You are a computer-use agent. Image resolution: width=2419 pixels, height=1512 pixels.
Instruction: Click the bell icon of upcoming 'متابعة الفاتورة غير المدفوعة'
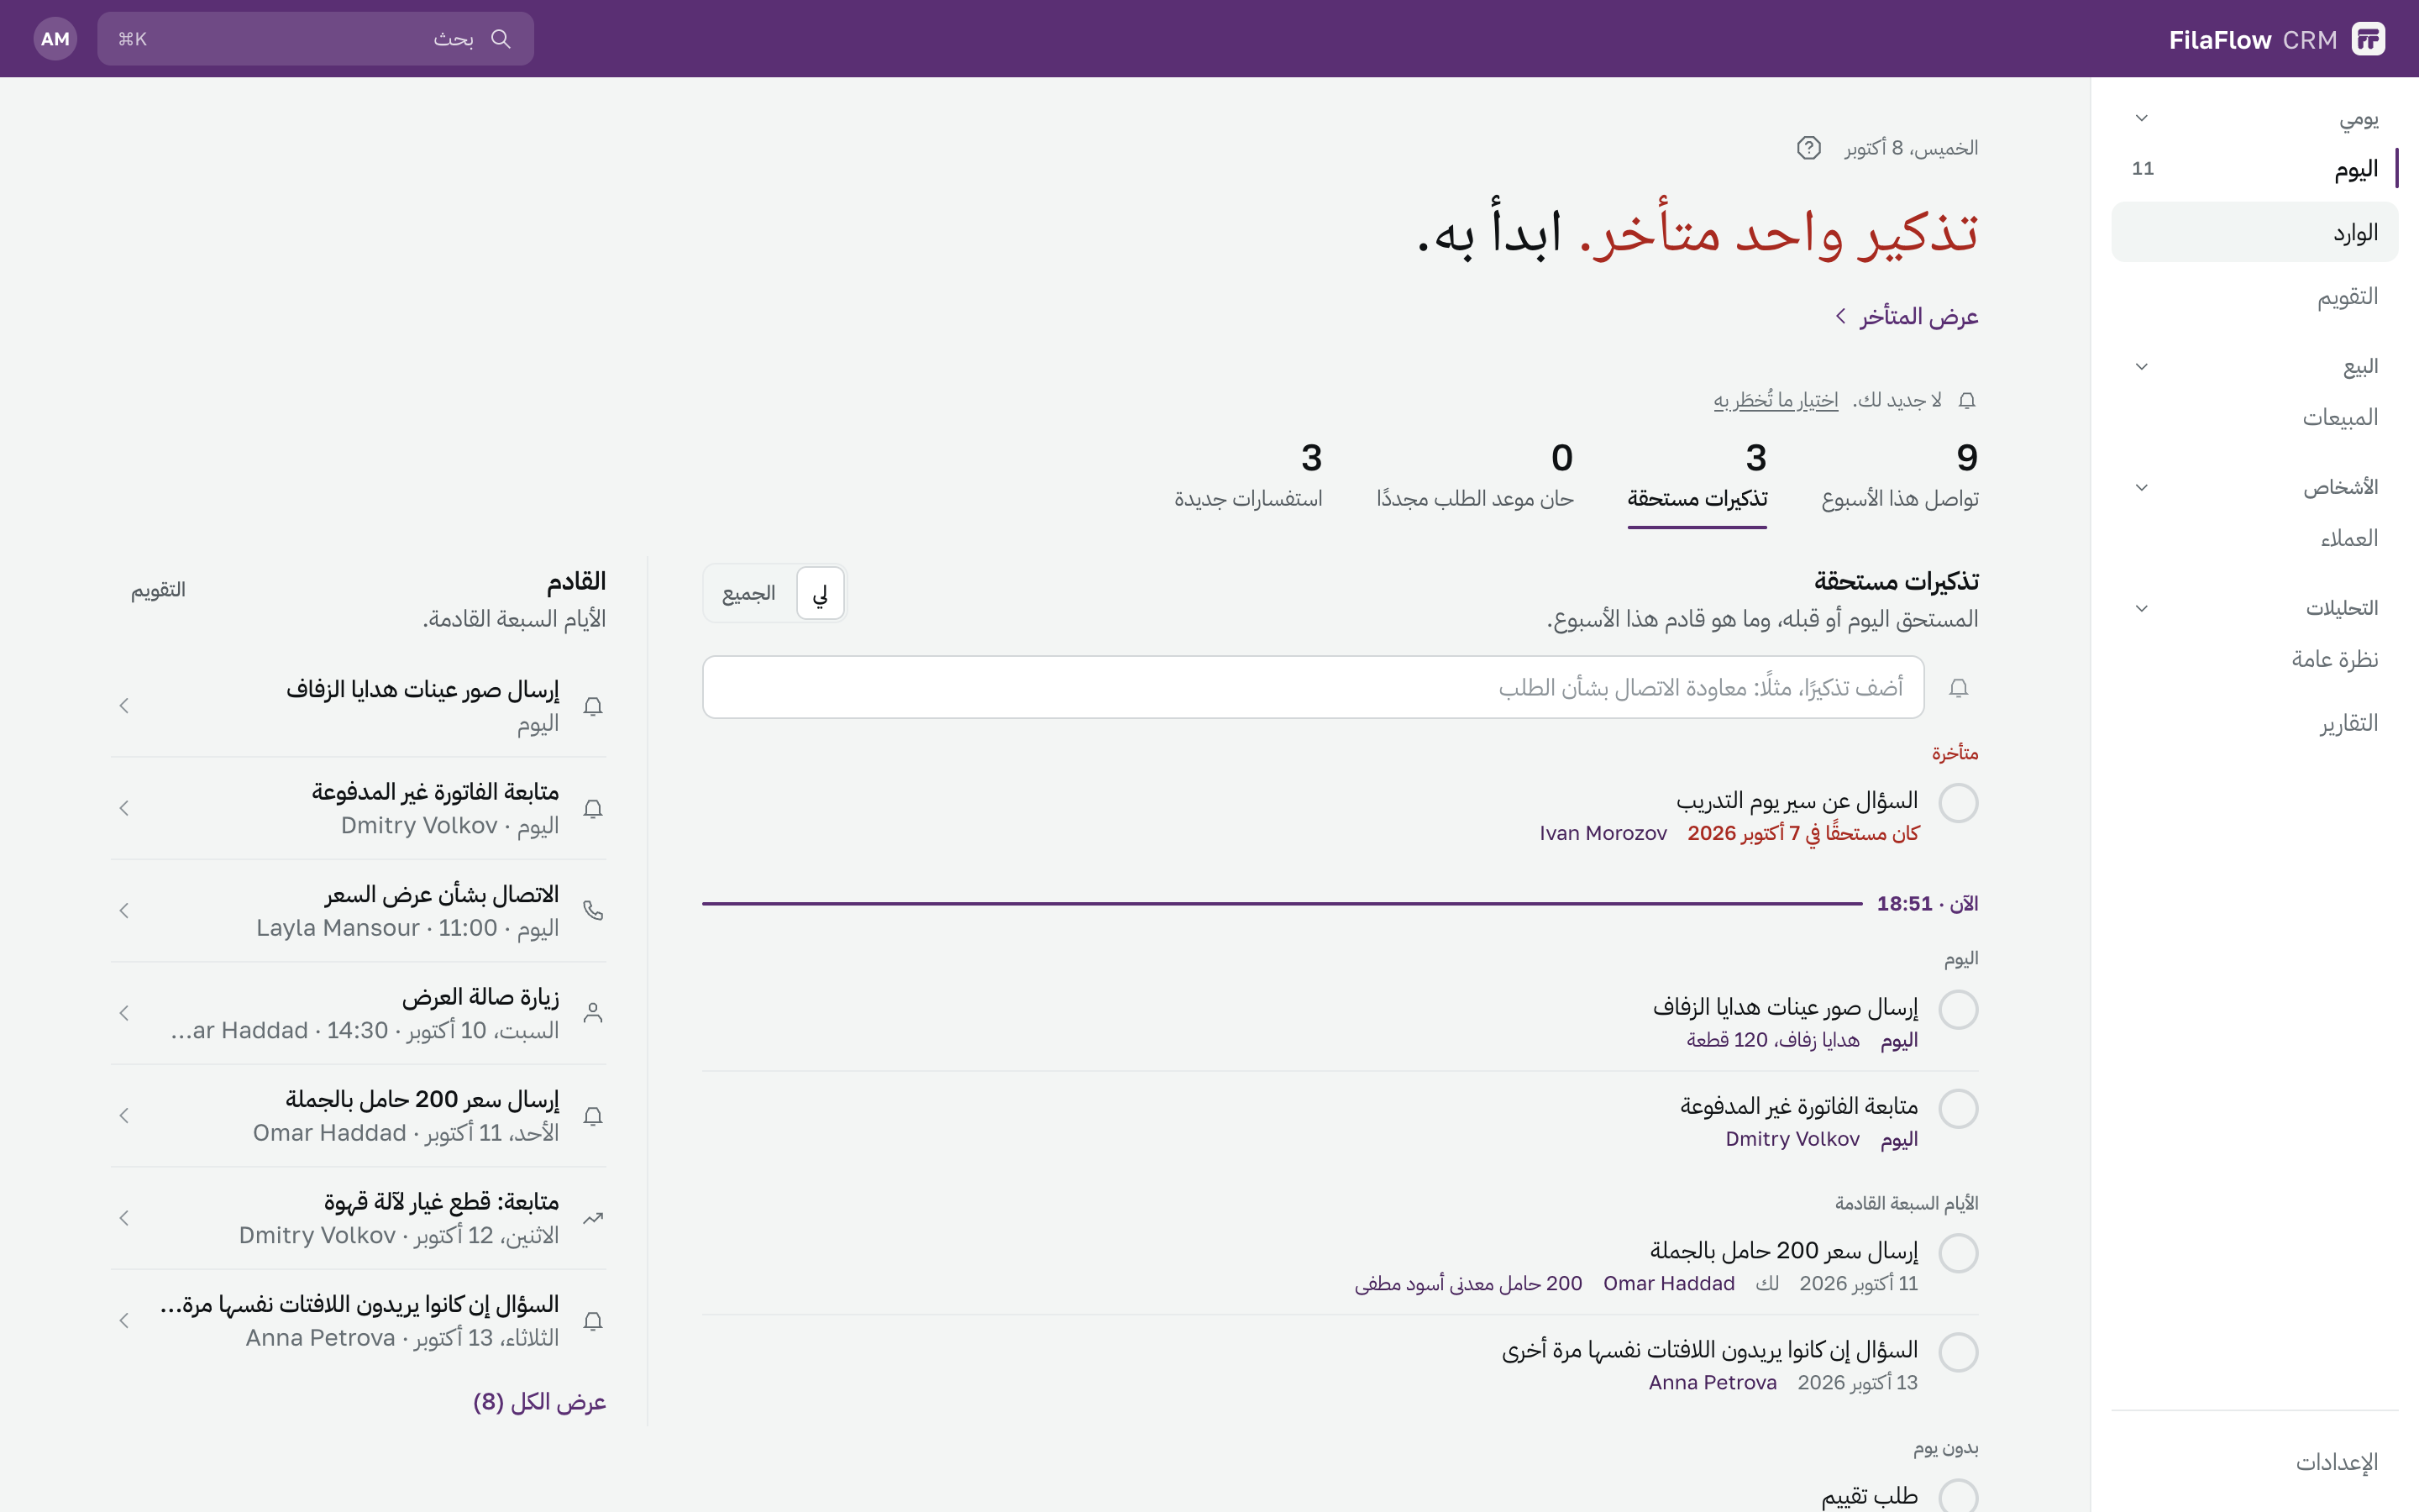593,809
